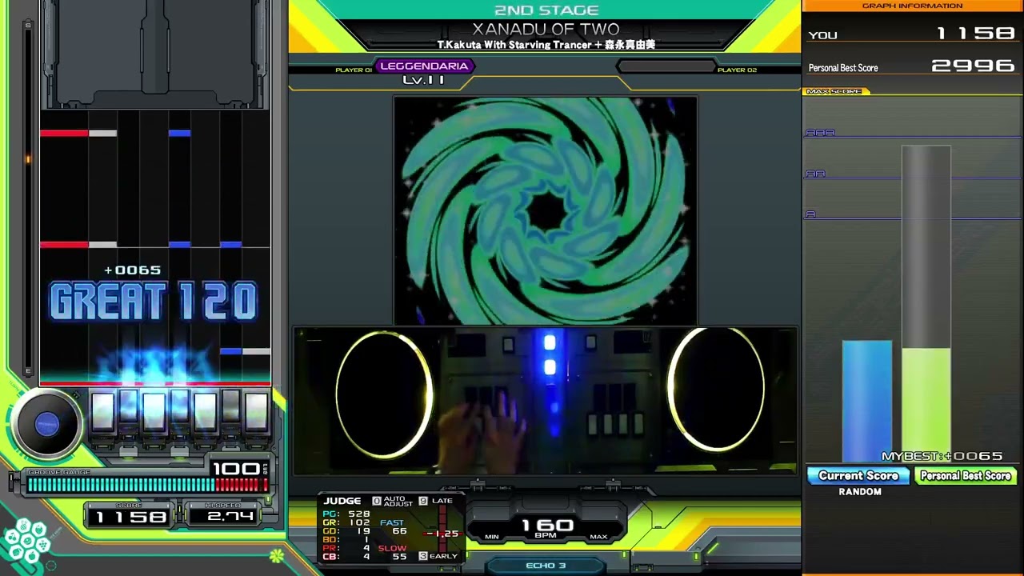Click the blue current score graph bar
Image resolution: width=1024 pixels, height=576 pixels.
coord(867,401)
